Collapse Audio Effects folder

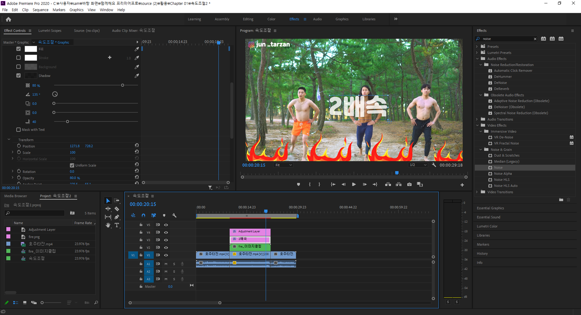477,59
